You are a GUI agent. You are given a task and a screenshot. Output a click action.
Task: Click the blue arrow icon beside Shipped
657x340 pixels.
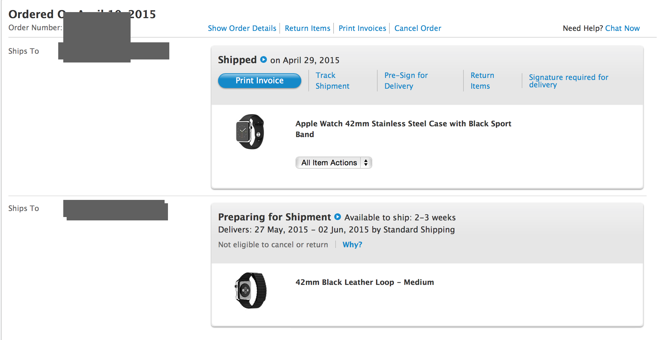(x=264, y=59)
